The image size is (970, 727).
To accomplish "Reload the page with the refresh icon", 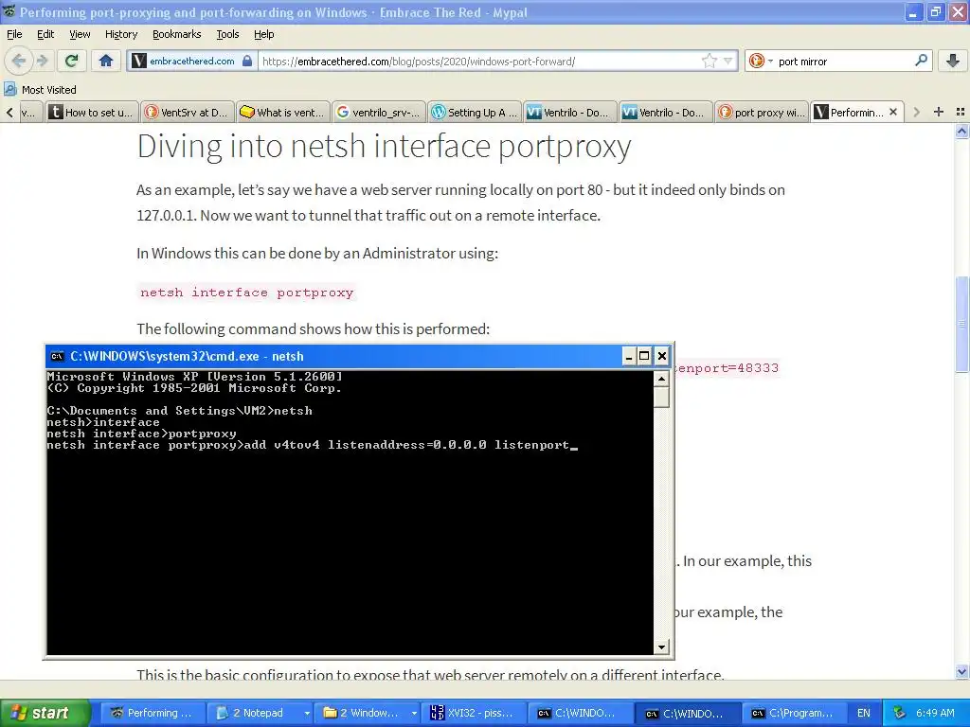I will (x=72, y=61).
